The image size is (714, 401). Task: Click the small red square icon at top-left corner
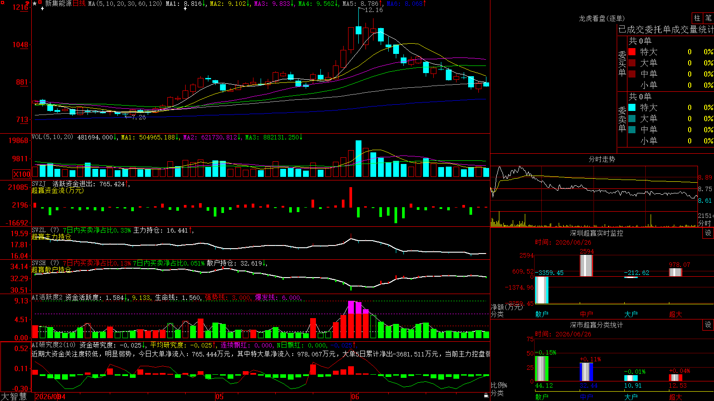[2, 2]
